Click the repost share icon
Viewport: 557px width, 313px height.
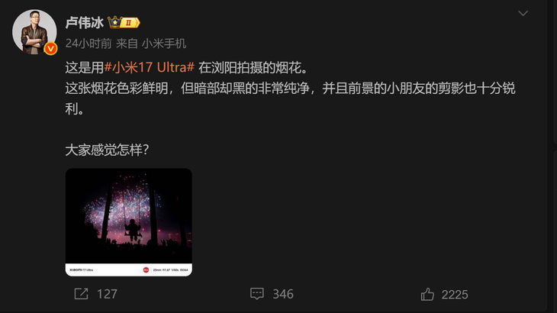coord(81,294)
